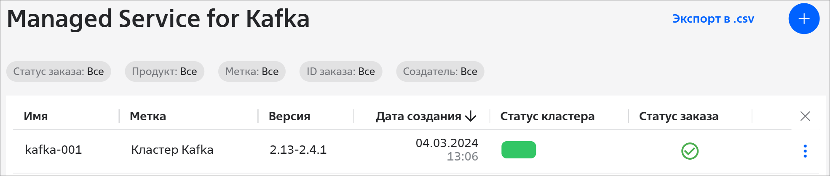
Task: Click the sort arrow next to Дата создания
Action: coord(471,116)
